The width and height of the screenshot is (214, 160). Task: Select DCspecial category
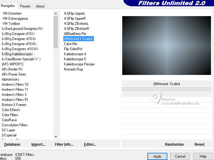coord(9,135)
